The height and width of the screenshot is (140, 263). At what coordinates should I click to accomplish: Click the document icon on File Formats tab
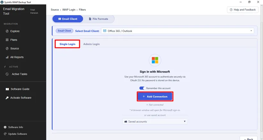(90, 19)
